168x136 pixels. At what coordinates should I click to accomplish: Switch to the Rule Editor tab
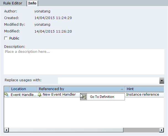tap(13, 3)
